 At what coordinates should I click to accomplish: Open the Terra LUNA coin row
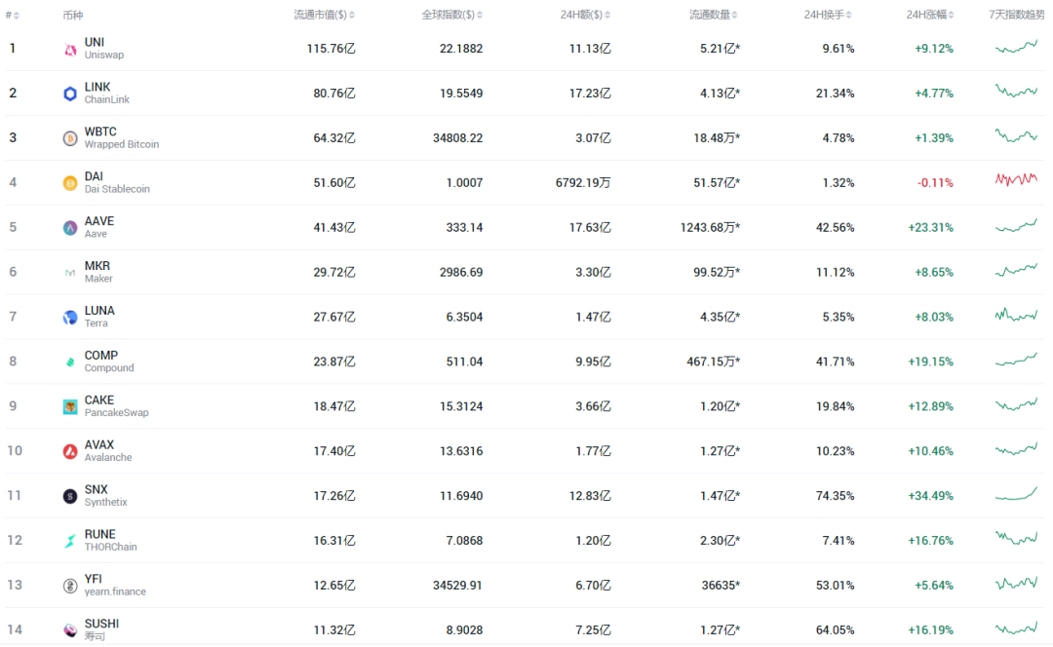[525, 317]
